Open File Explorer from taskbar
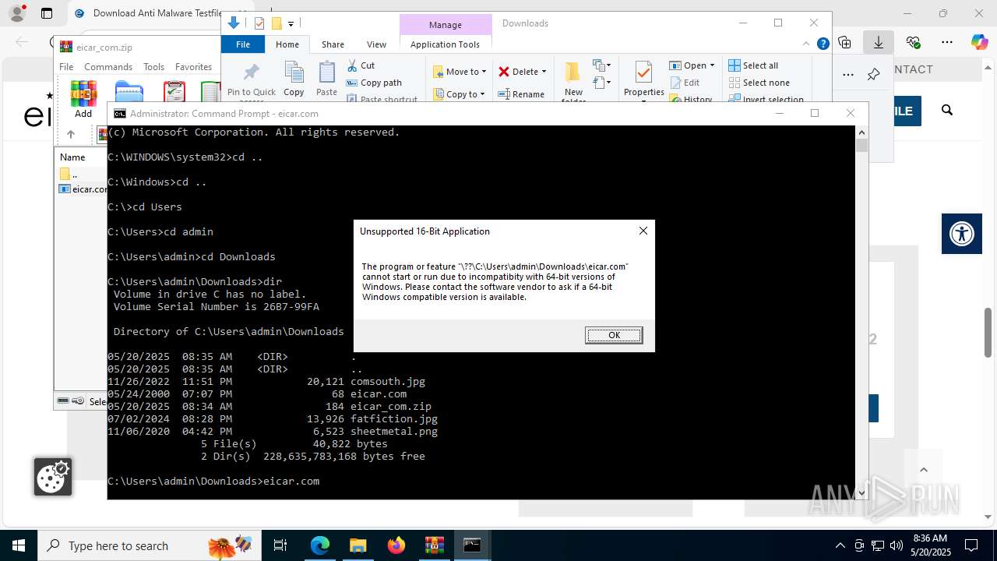 [358, 545]
